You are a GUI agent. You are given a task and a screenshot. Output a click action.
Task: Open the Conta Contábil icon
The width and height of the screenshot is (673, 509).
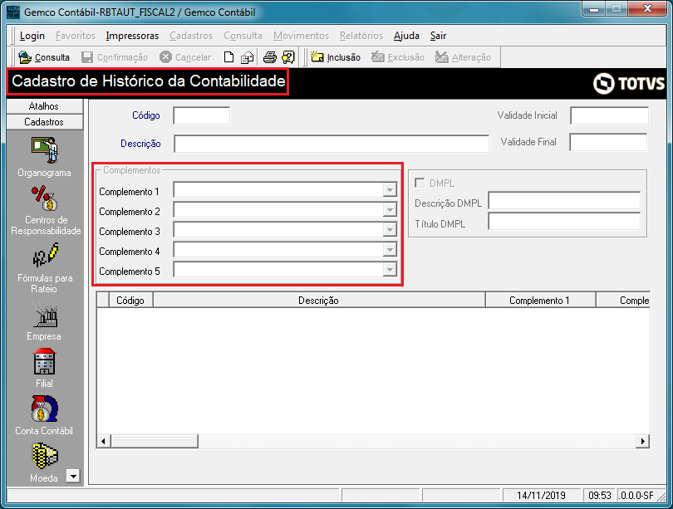(44, 409)
